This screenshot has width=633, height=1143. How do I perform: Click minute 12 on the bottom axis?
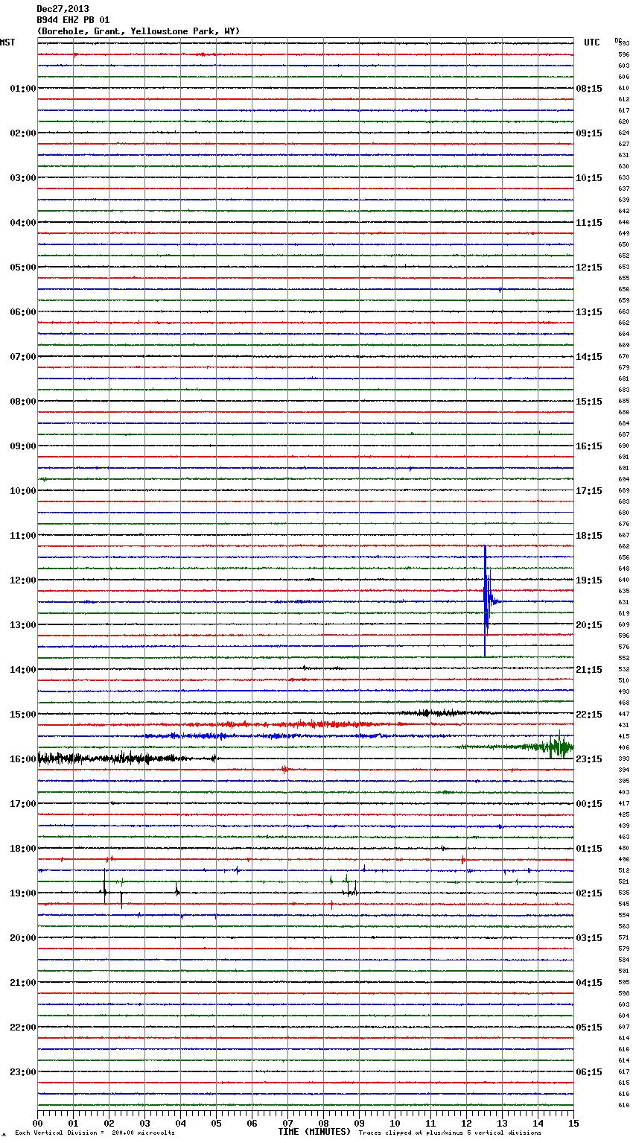click(467, 1123)
